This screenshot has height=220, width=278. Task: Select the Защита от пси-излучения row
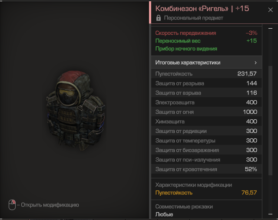pos(207,160)
